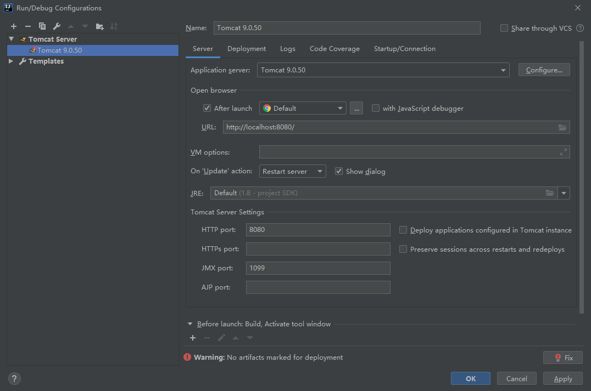Click HTTP port field
This screenshot has height=391, width=591.
click(318, 230)
